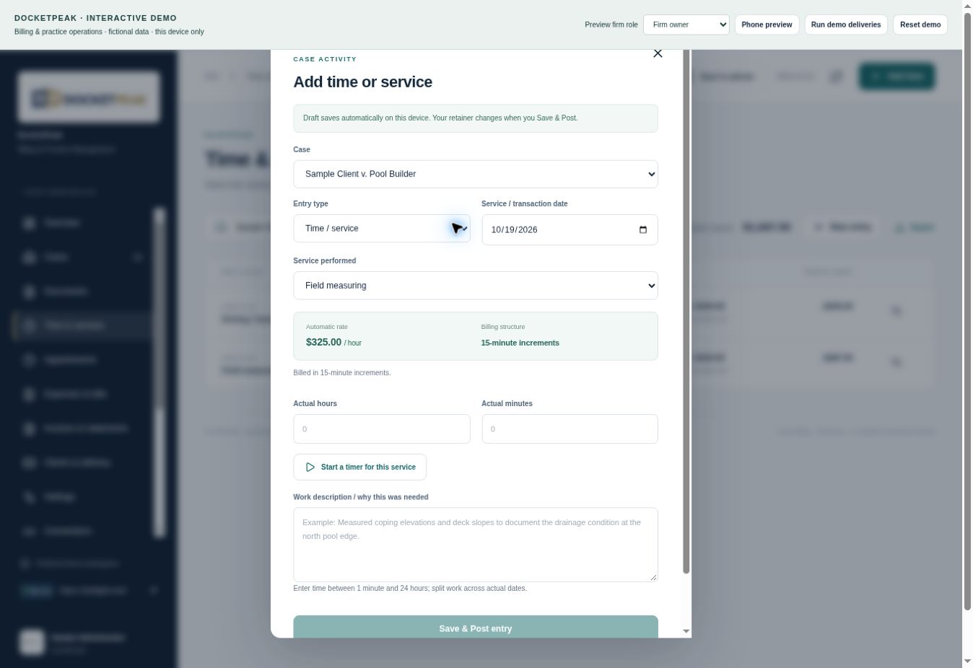Click the Work description text area
This screenshot has height=668, width=973.
point(475,545)
